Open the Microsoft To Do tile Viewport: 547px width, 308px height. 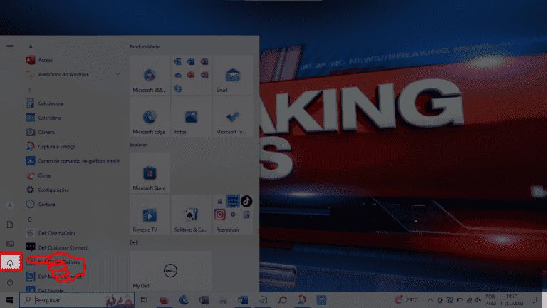click(232, 118)
